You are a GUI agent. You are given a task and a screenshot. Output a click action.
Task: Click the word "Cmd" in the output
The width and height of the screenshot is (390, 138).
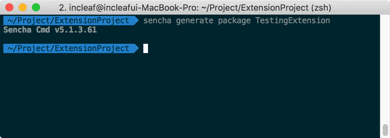point(43,30)
